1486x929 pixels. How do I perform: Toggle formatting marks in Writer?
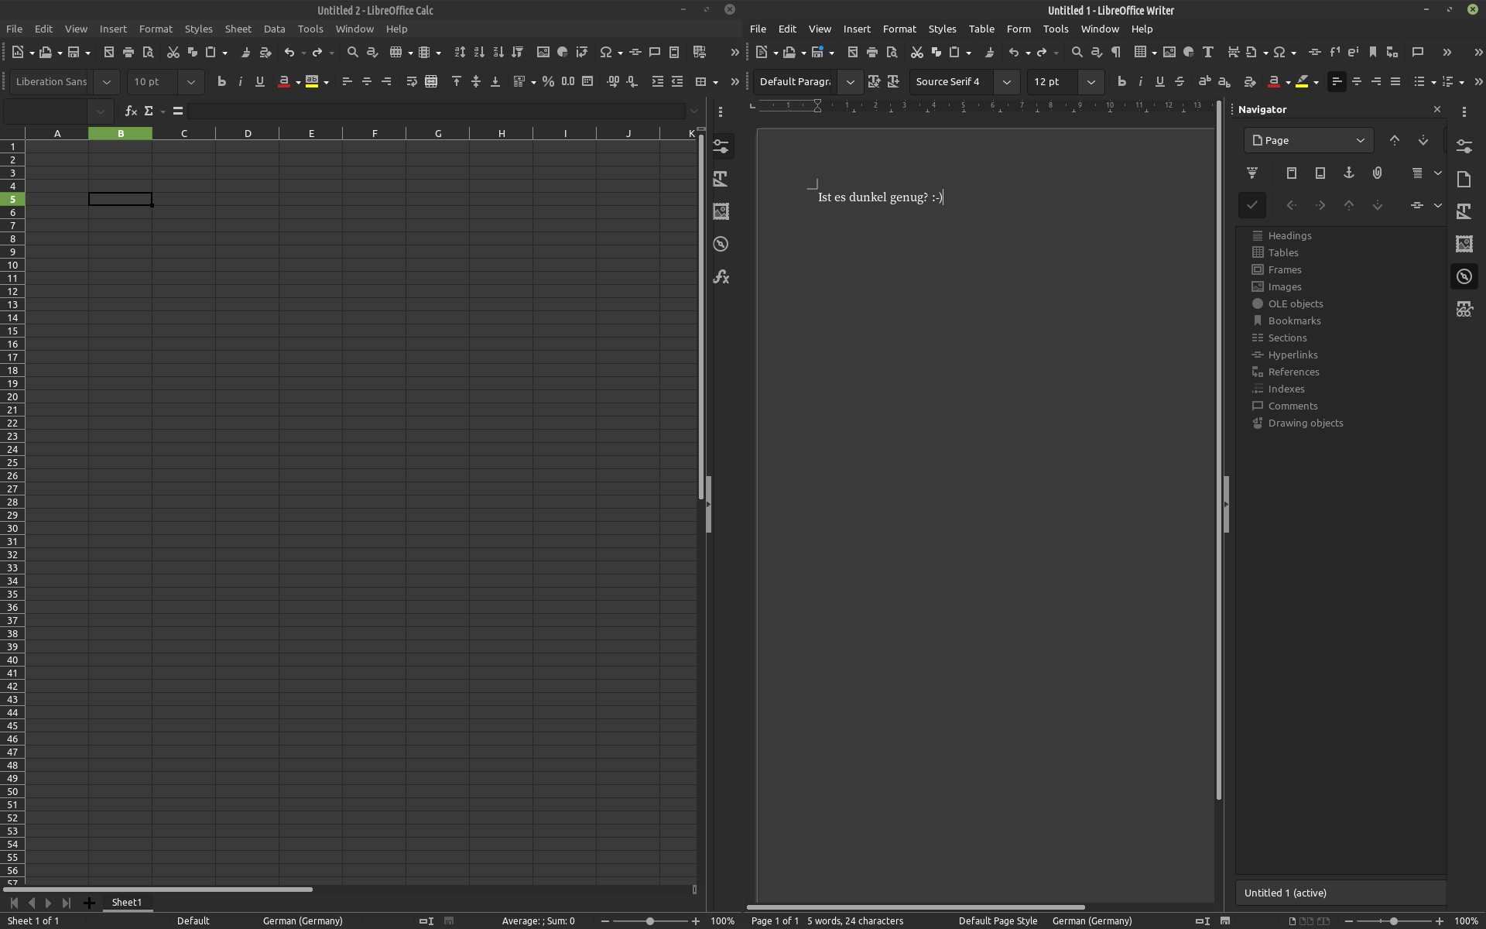point(1115,53)
